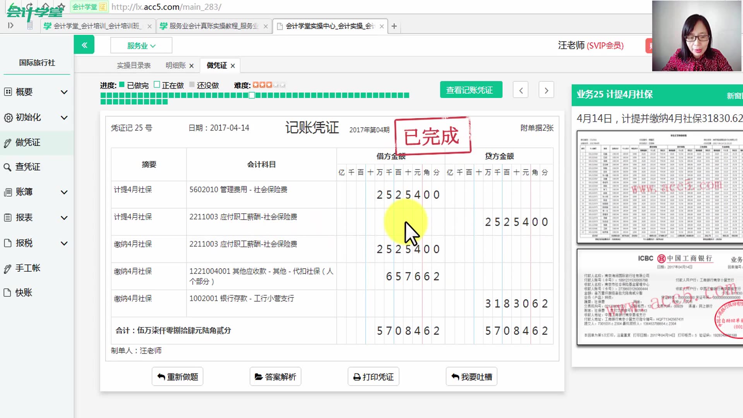Viewport: 743px width, 418px height.
Task: Open the 服务业 industry dropdown
Action: [140, 45]
